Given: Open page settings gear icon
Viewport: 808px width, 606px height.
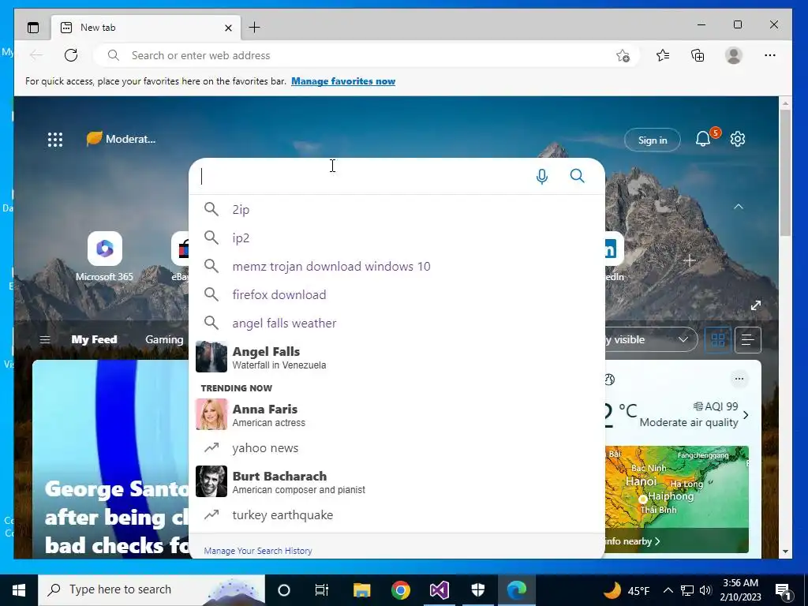Looking at the screenshot, I should 738,139.
